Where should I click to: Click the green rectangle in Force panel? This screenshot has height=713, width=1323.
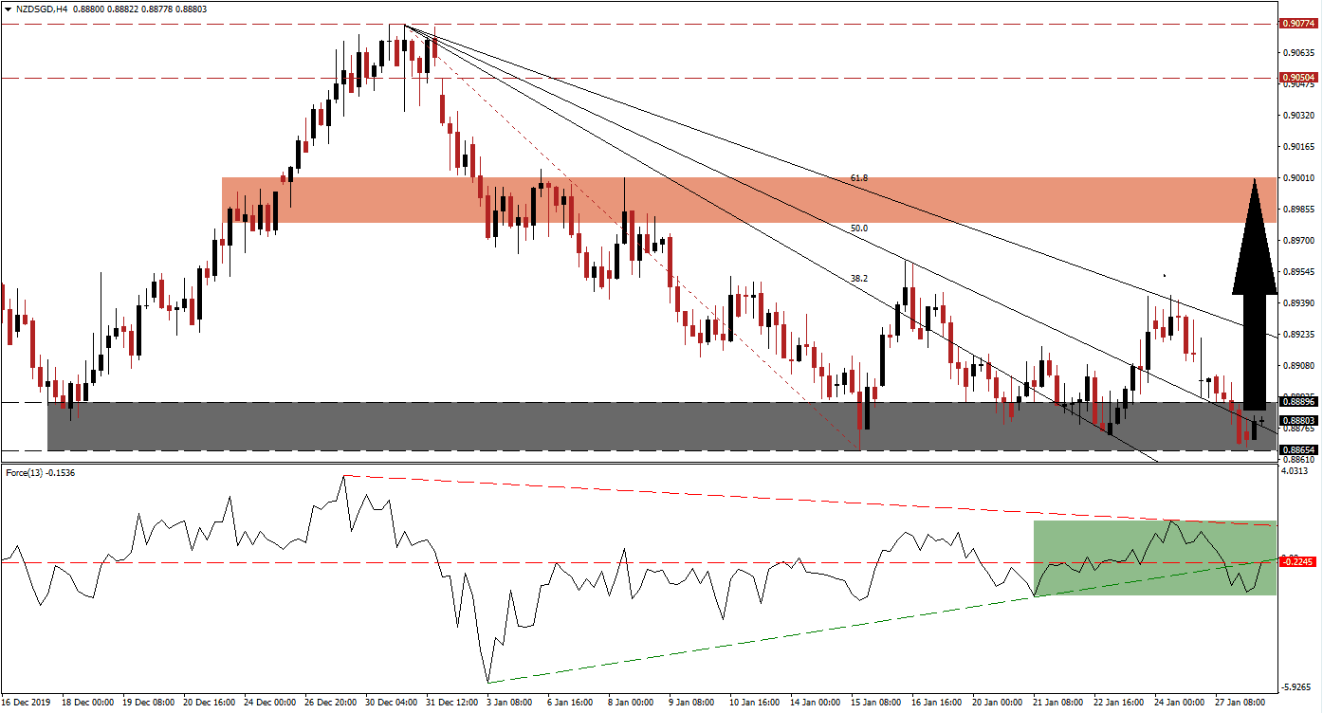[1153, 558]
